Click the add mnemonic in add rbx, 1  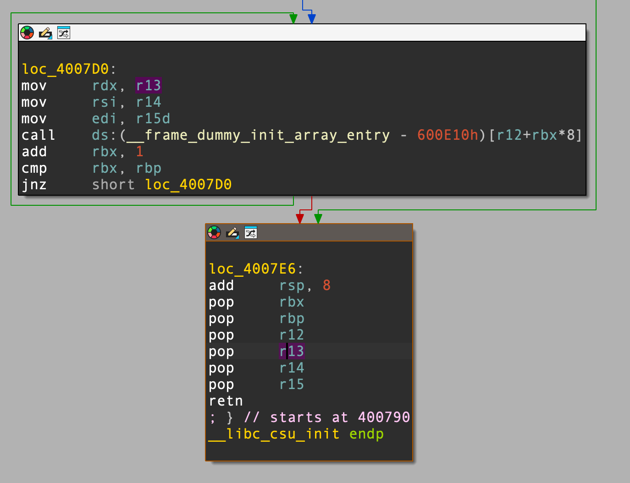click(x=34, y=152)
